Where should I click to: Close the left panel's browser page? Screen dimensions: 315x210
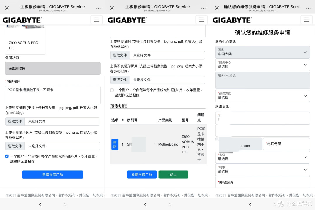coord(7,8)
